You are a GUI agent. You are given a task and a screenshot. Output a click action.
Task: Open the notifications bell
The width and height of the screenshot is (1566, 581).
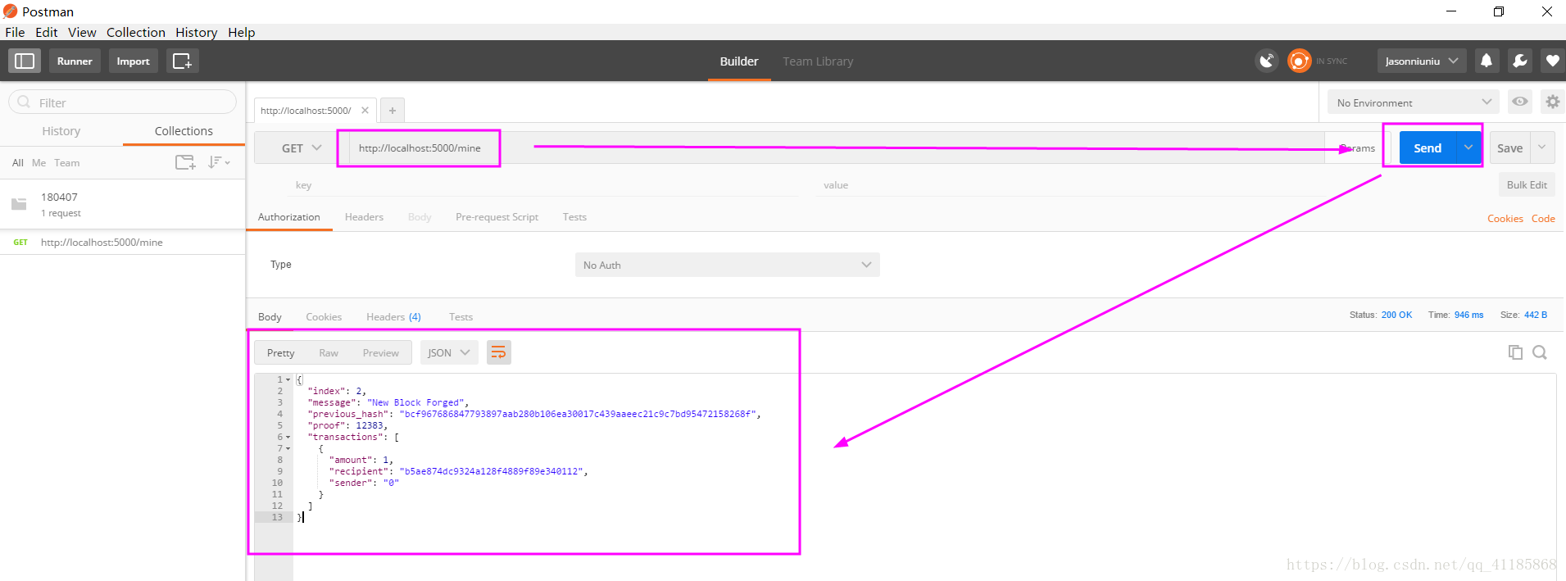click(x=1486, y=61)
